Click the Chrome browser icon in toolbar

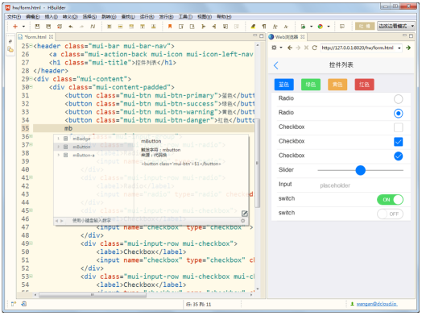coord(321,27)
